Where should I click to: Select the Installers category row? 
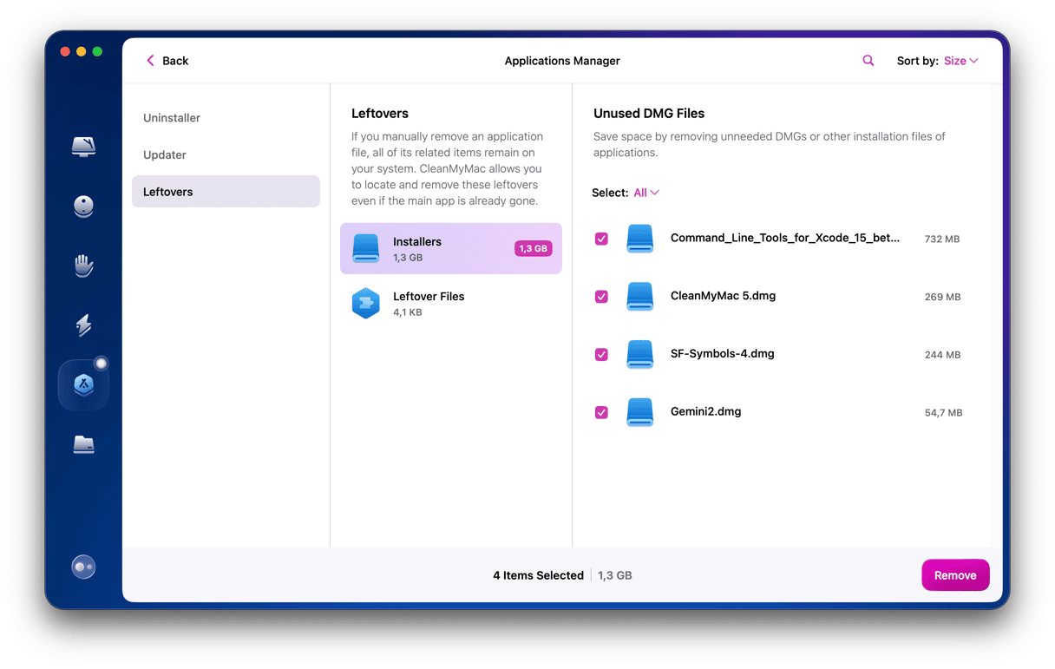tap(450, 249)
